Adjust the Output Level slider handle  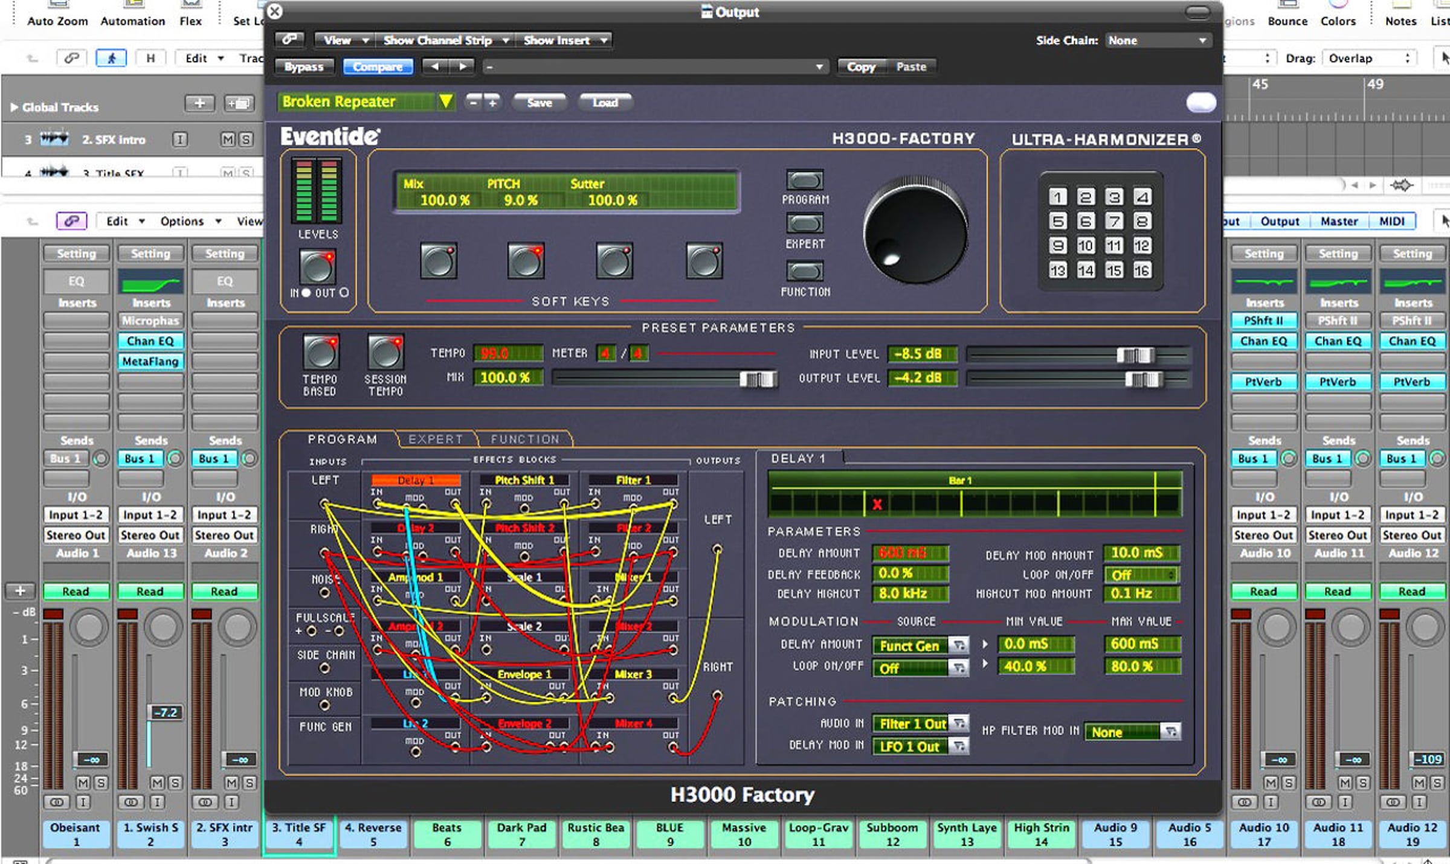pos(1143,379)
